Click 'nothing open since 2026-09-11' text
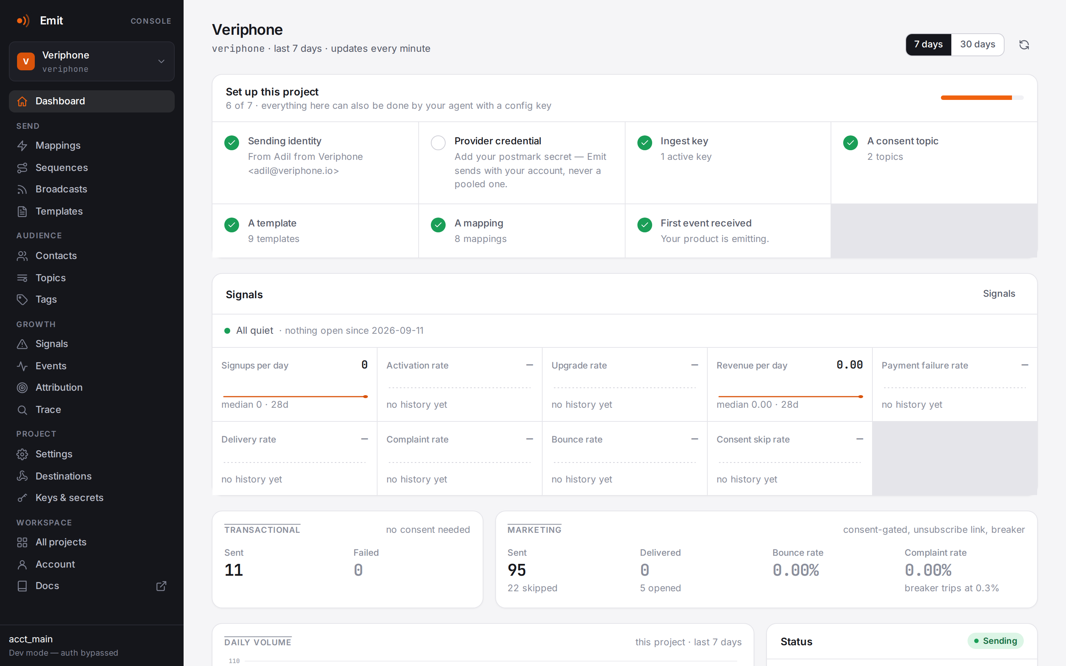Image resolution: width=1066 pixels, height=666 pixels. (354, 331)
